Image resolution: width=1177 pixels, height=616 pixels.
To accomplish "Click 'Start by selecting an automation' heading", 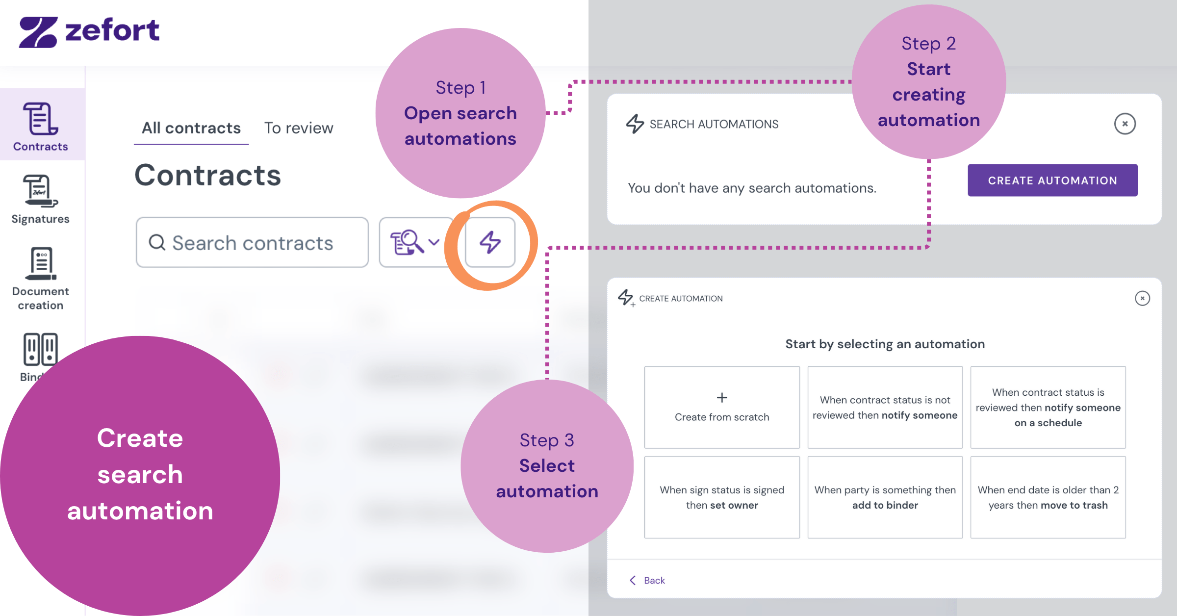I will pos(885,344).
